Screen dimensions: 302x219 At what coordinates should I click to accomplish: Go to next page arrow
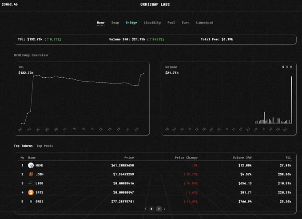[164, 209]
